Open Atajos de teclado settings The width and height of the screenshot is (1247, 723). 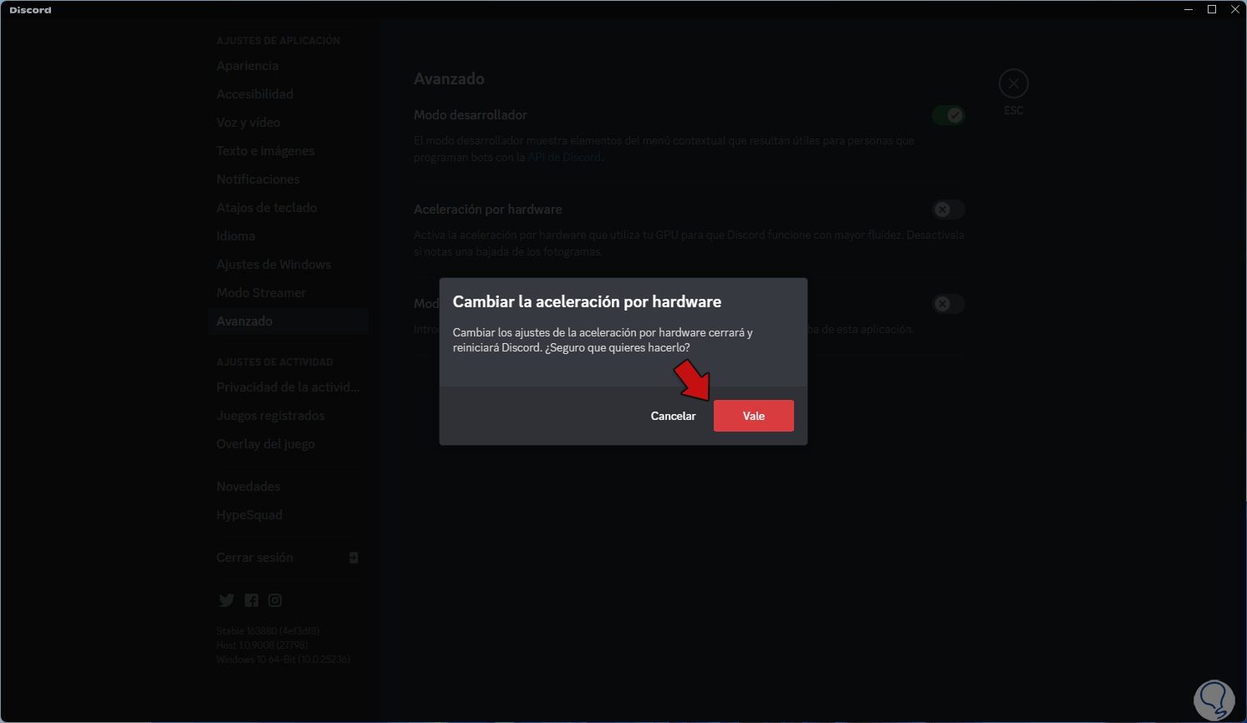pyautogui.click(x=288, y=208)
